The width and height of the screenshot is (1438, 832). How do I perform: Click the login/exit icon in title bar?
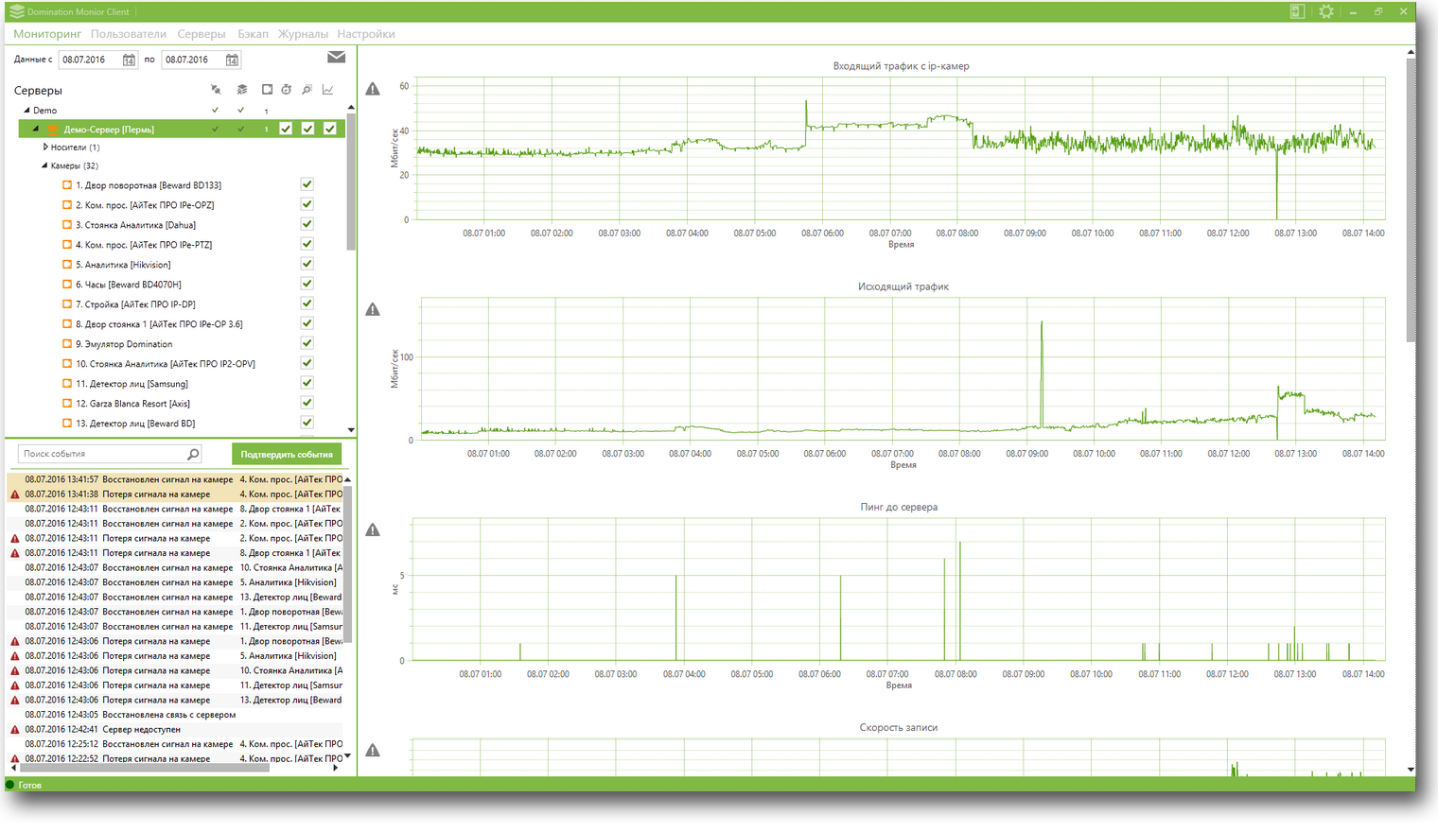pyautogui.click(x=1297, y=11)
